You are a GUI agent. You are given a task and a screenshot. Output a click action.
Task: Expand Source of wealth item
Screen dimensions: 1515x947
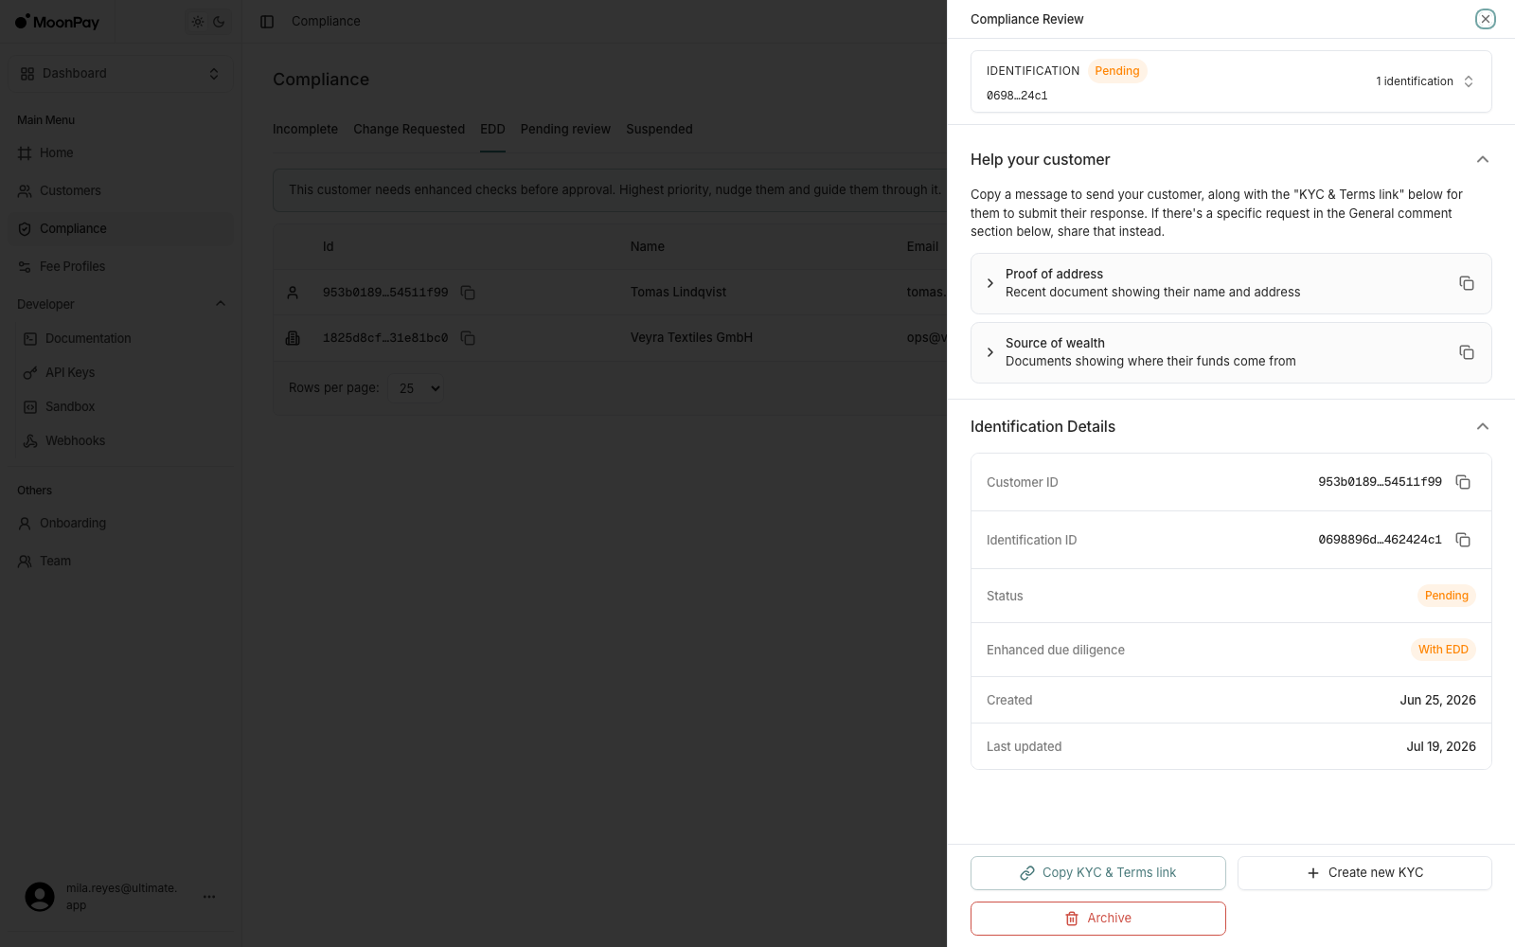(990, 352)
